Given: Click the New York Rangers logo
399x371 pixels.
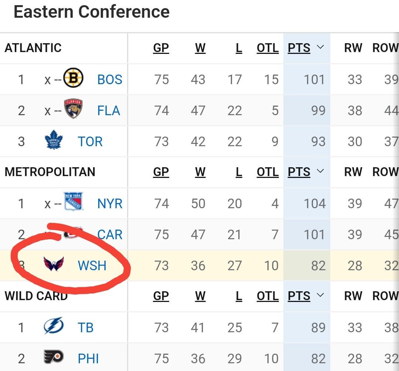Looking at the screenshot, I should 73,202.
